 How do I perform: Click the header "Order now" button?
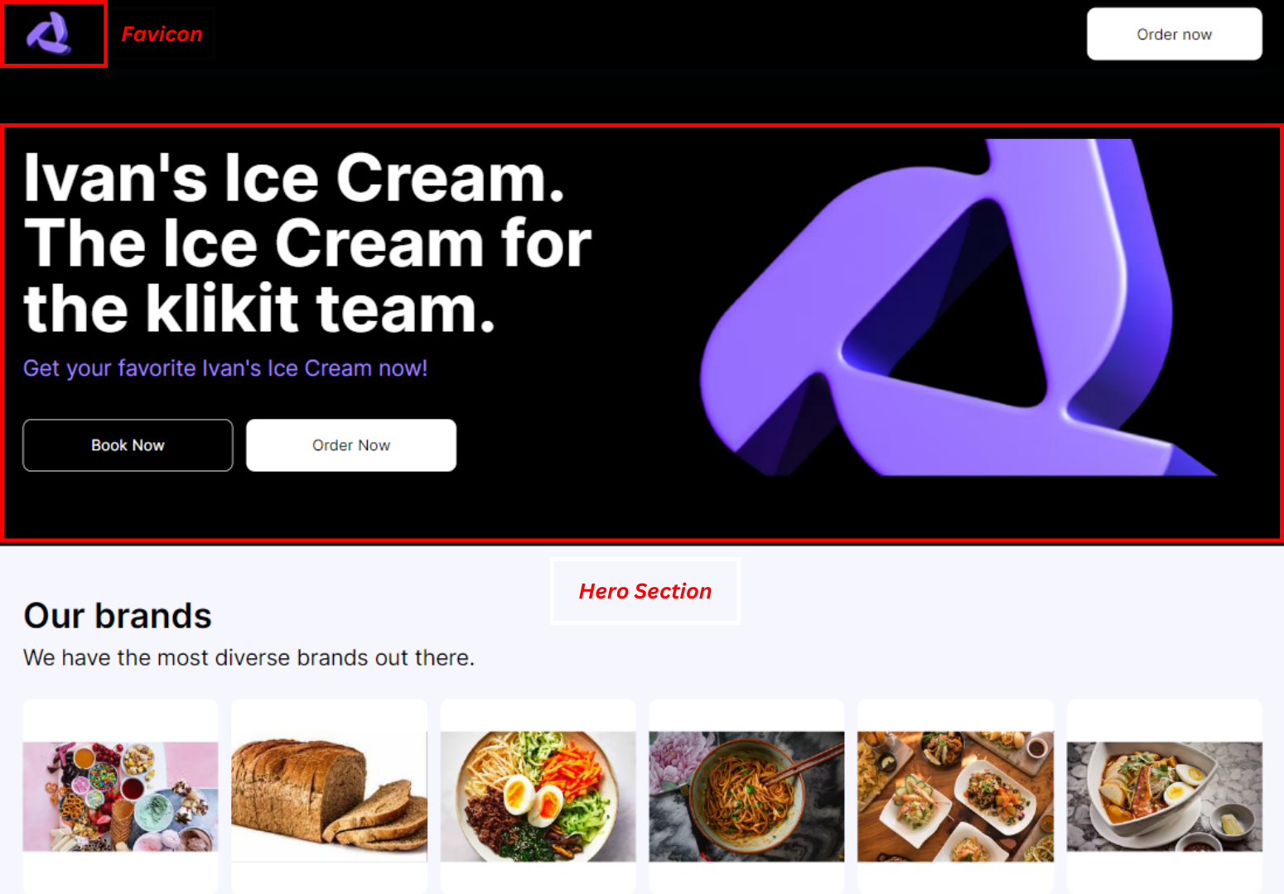1174,34
